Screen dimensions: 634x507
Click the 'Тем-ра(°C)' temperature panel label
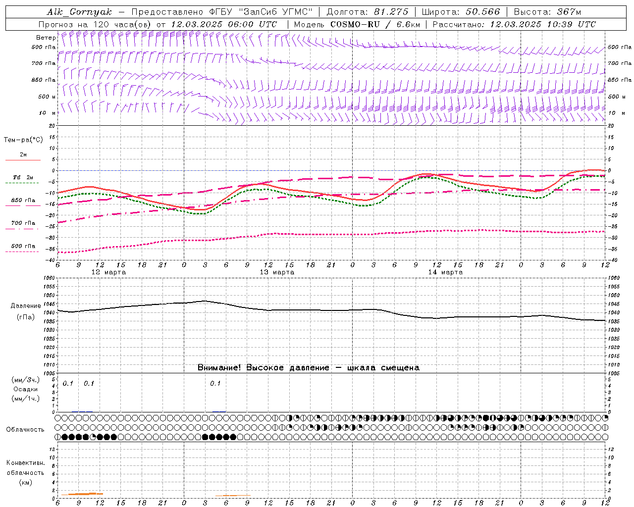[x=23, y=140]
